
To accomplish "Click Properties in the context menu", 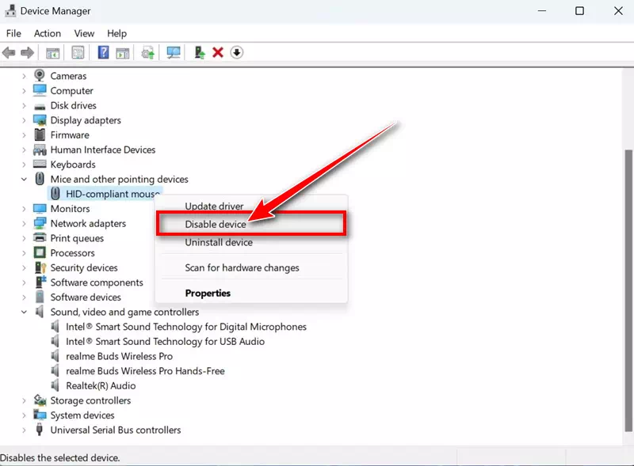I will (208, 294).
